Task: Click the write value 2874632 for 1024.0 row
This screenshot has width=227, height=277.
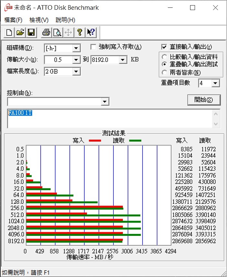Action: pos(182,221)
